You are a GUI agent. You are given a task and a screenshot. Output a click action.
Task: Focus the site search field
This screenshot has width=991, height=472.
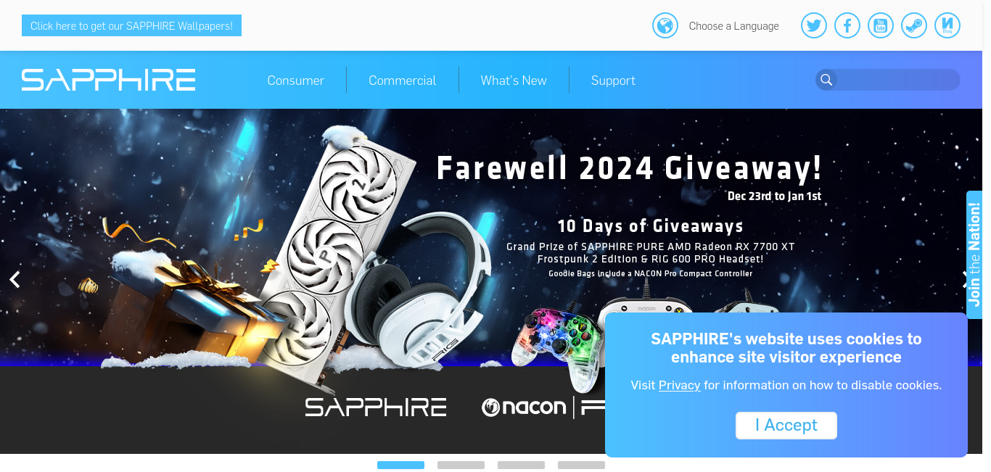[x=898, y=80]
